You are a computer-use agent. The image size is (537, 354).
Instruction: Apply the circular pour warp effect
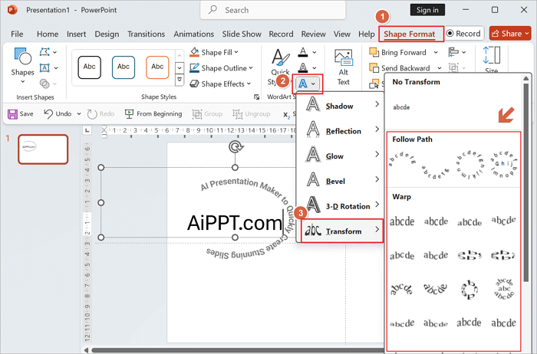point(469,290)
